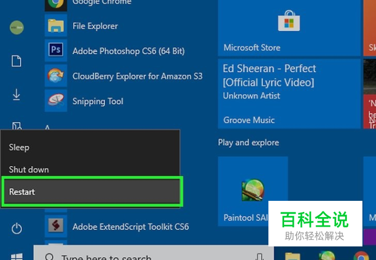376x260 pixels.
Task: Open the Microsoft Store tile
Action: [289, 28]
